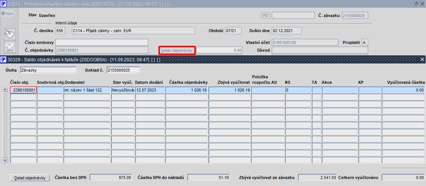Click the Dodavatel column header

click(x=75, y=82)
